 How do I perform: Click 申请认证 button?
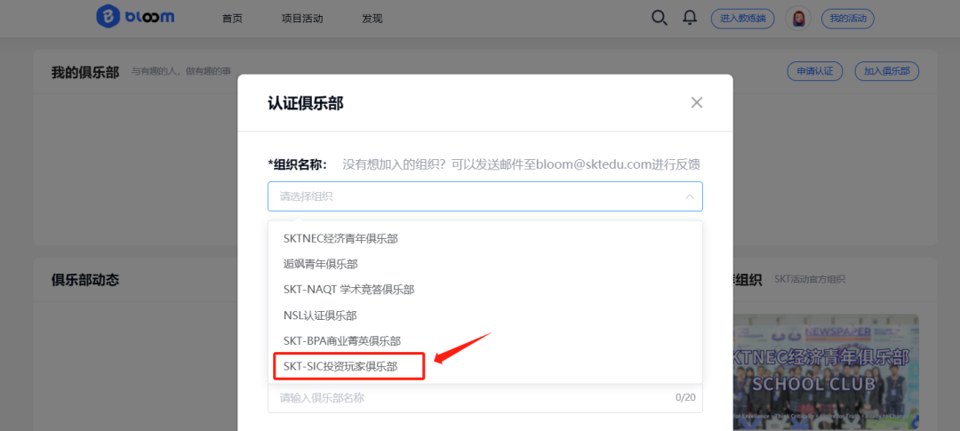click(x=815, y=71)
